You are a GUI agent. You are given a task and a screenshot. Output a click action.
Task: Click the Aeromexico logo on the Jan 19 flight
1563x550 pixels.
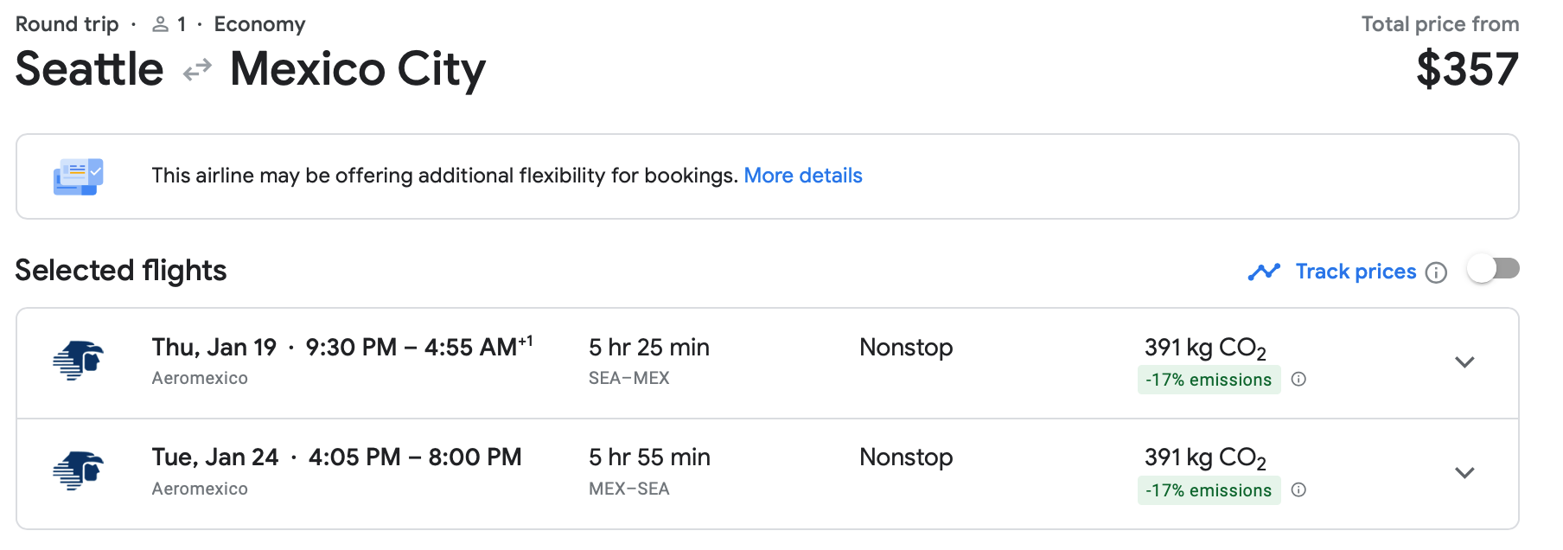(x=78, y=361)
